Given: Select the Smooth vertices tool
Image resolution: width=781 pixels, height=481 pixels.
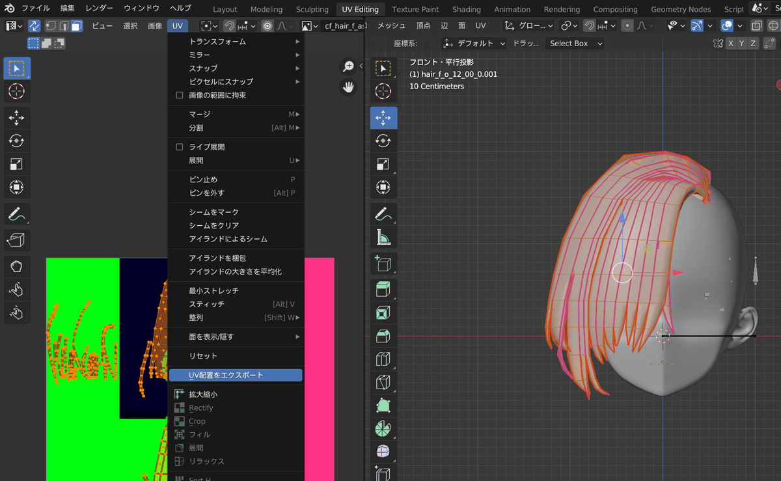Looking at the screenshot, I should click(383, 452).
